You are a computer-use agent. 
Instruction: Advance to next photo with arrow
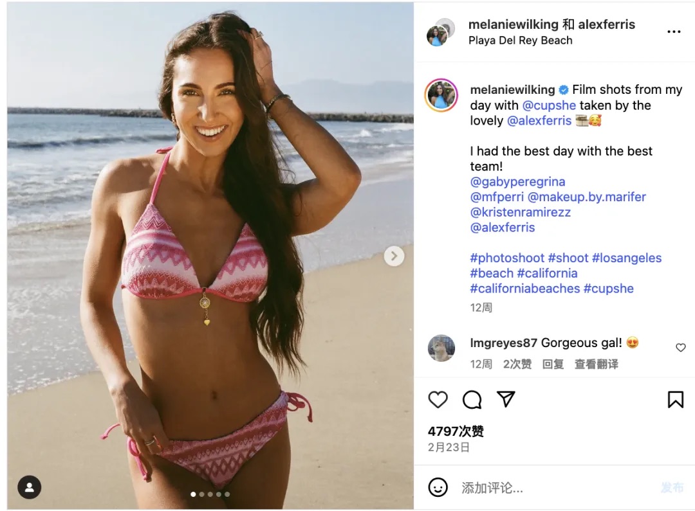(394, 256)
